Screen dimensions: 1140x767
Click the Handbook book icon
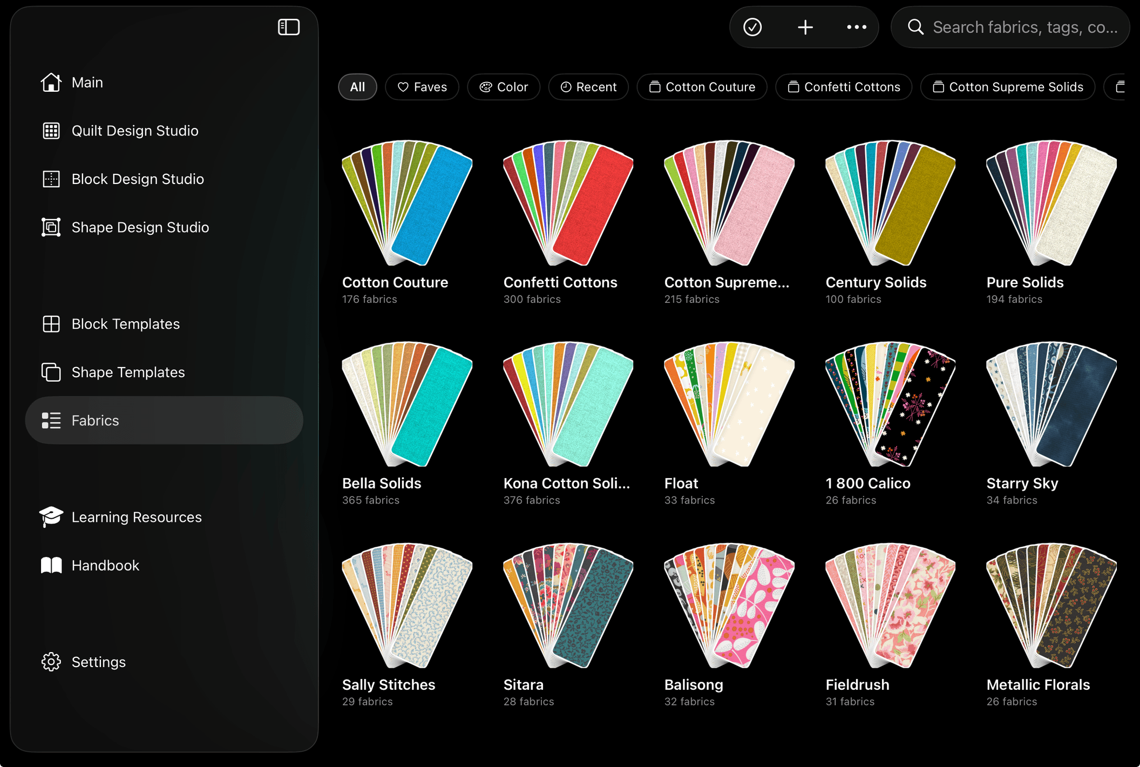click(x=51, y=565)
